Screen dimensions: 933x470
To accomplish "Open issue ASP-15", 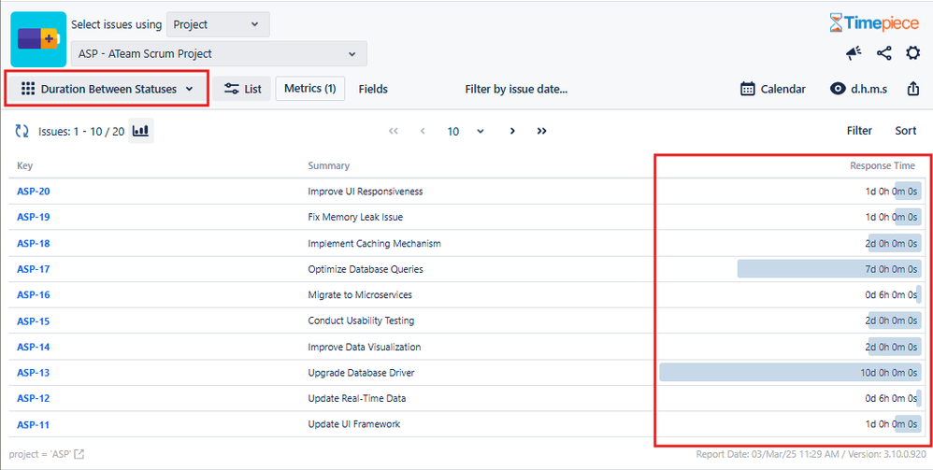I will click(34, 321).
